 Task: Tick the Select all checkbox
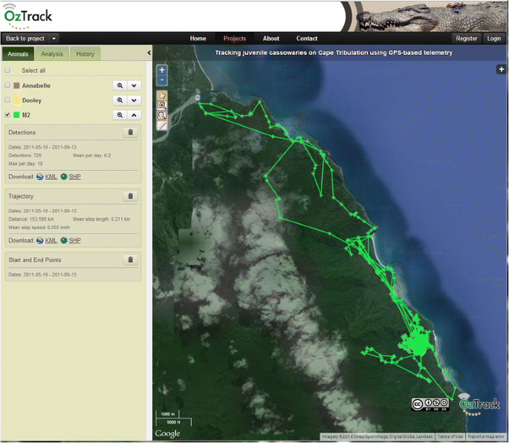pyautogui.click(x=8, y=71)
